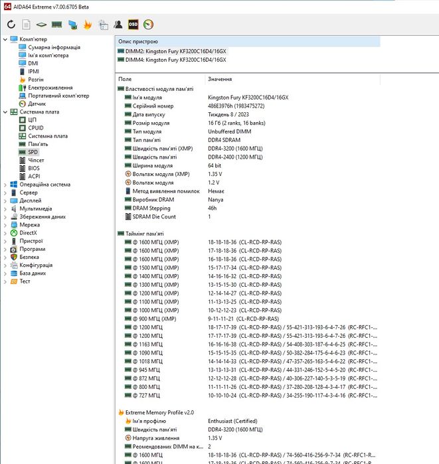The image size is (439, 464).
Task: Click the clipboard report toolbar icon
Action: [103, 25]
